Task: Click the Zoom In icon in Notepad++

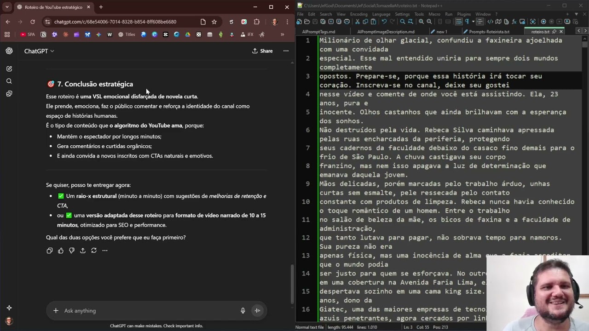Action: tap(421, 22)
